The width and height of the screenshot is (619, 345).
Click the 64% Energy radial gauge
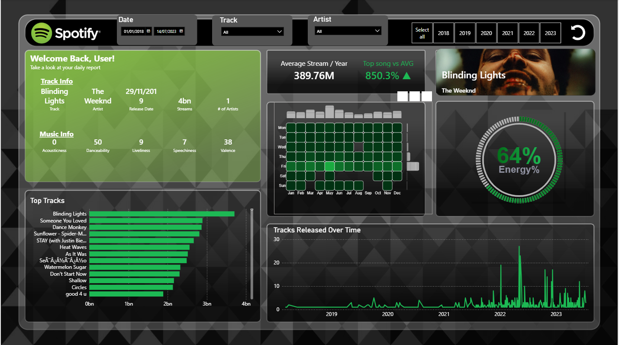pos(519,159)
